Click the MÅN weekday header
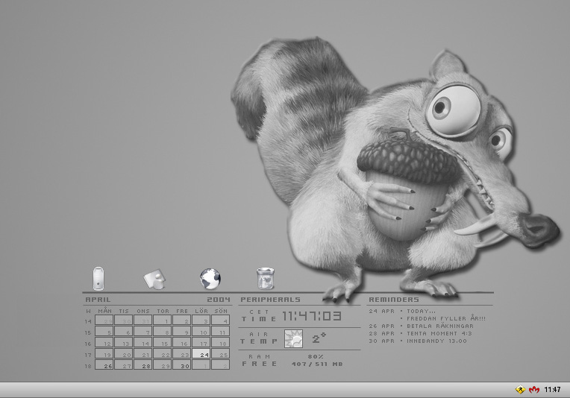The height and width of the screenshot is (398, 570). pyautogui.click(x=104, y=311)
